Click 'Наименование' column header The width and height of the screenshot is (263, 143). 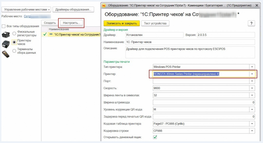click(x=59, y=29)
